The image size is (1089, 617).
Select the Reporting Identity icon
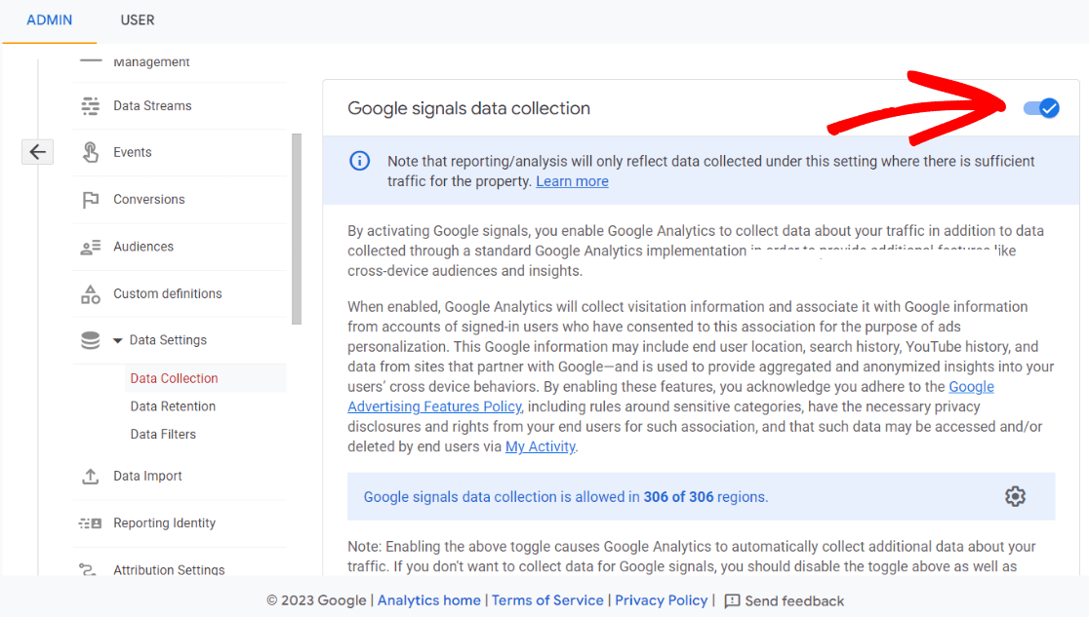pyautogui.click(x=90, y=522)
